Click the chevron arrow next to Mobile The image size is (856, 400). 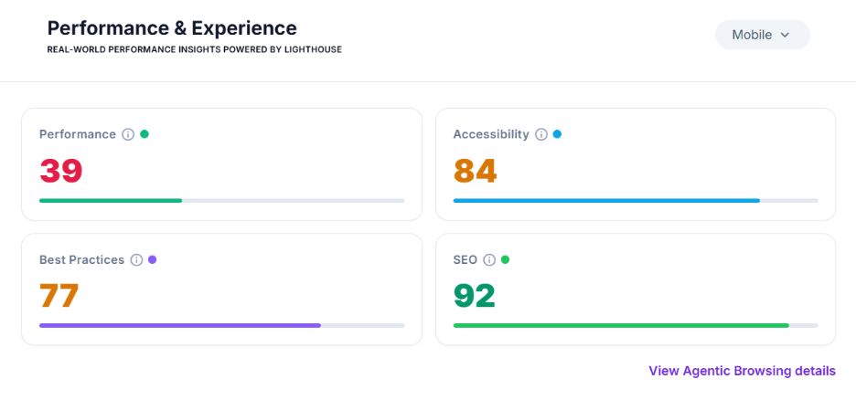[785, 35]
